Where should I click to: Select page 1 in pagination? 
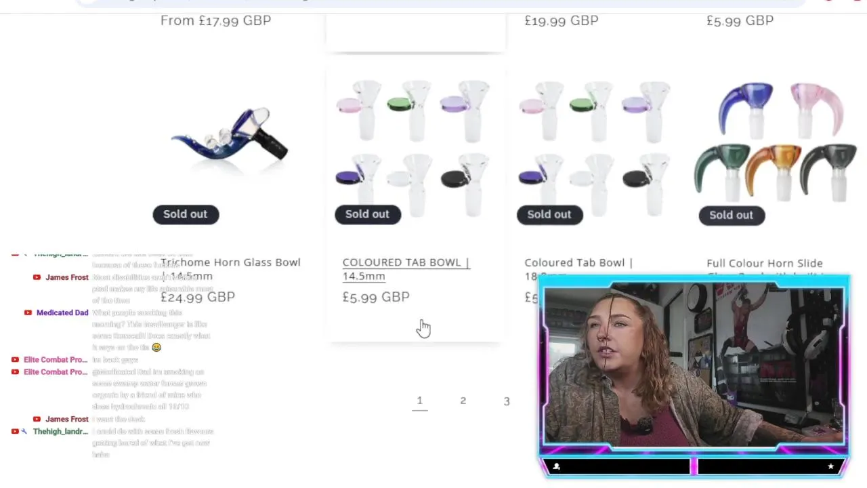click(x=419, y=401)
